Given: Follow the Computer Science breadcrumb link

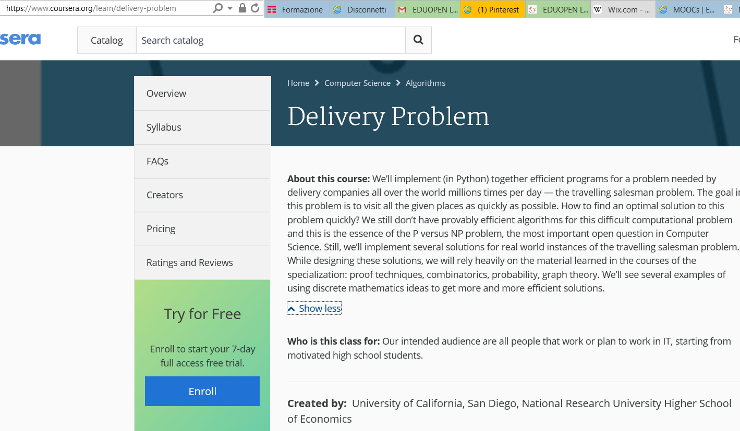Looking at the screenshot, I should click(357, 83).
